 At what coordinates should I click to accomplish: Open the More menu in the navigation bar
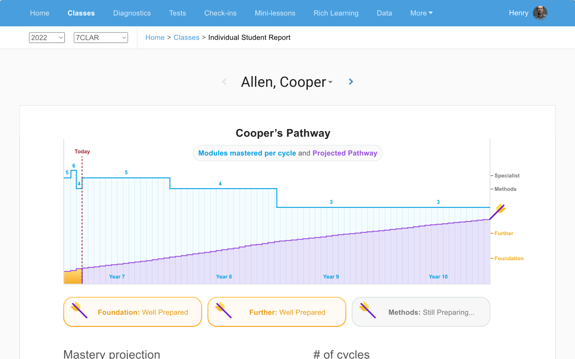[x=421, y=13]
